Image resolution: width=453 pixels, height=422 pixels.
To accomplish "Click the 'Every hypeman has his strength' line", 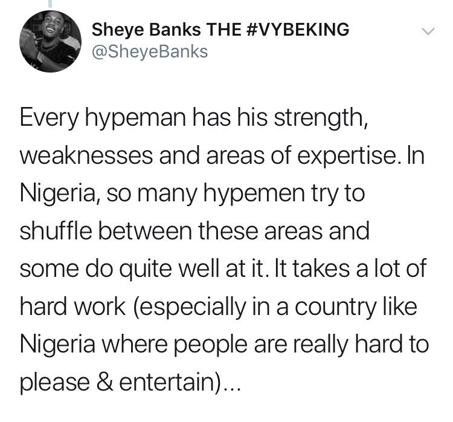I will [x=194, y=118].
